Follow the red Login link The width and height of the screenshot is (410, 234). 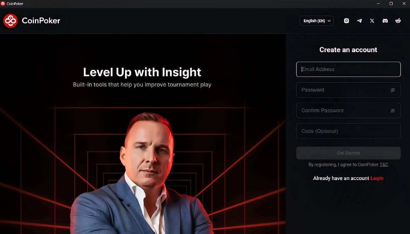coord(377,178)
